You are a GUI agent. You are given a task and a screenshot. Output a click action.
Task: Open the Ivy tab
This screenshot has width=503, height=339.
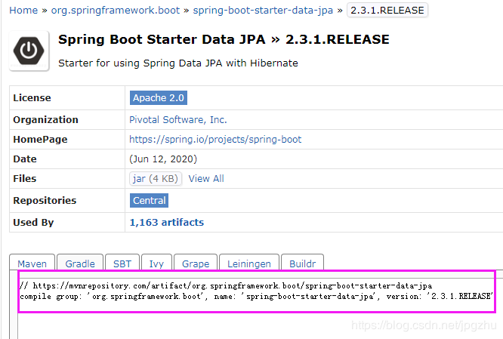pyautogui.click(x=156, y=263)
